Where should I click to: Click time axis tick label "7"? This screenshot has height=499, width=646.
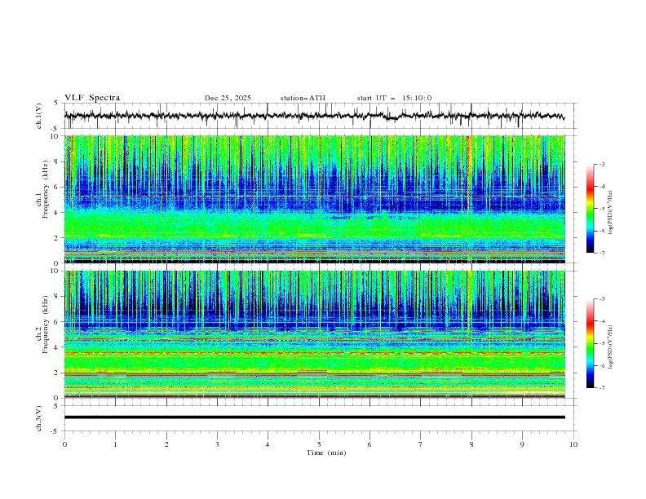click(x=421, y=444)
